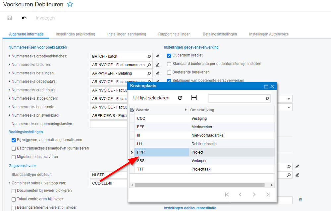
Task: Enable Totaal controleren bij invoer
Action: (14, 199)
